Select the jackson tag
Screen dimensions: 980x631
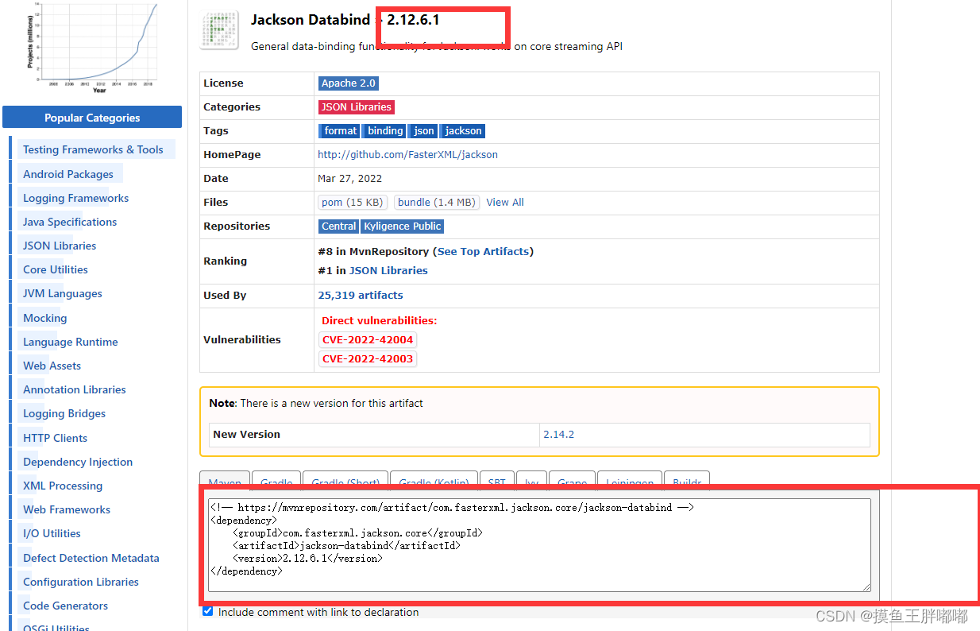463,131
